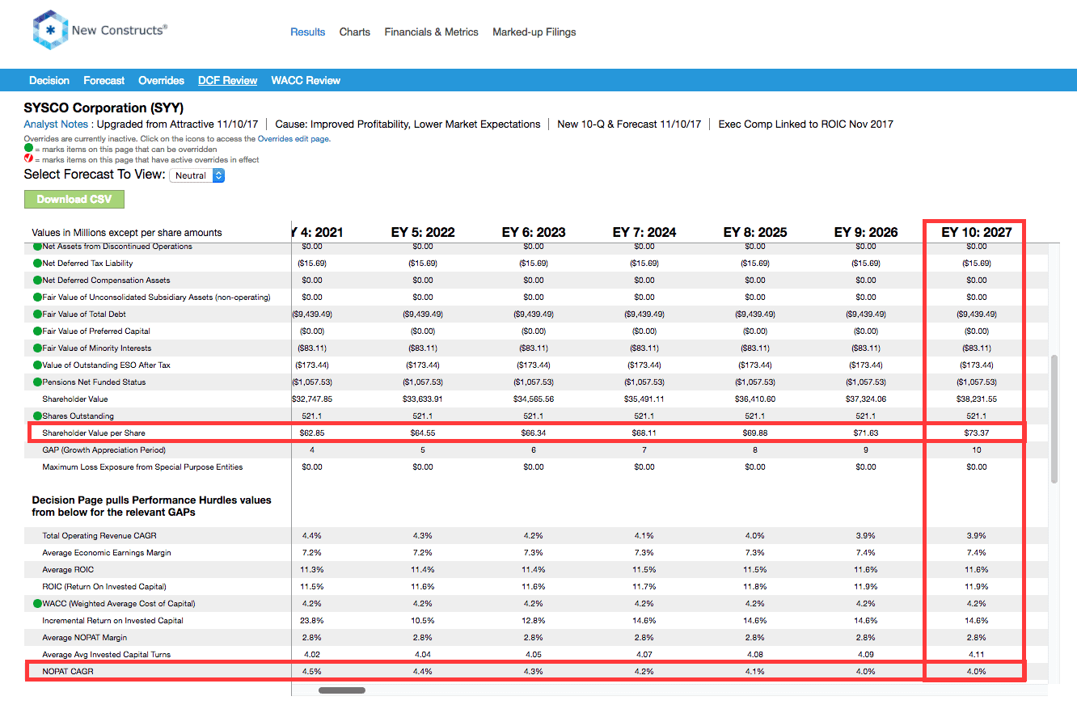The image size is (1077, 709).
Task: Open the Analyst Notes link
Action: pos(56,124)
